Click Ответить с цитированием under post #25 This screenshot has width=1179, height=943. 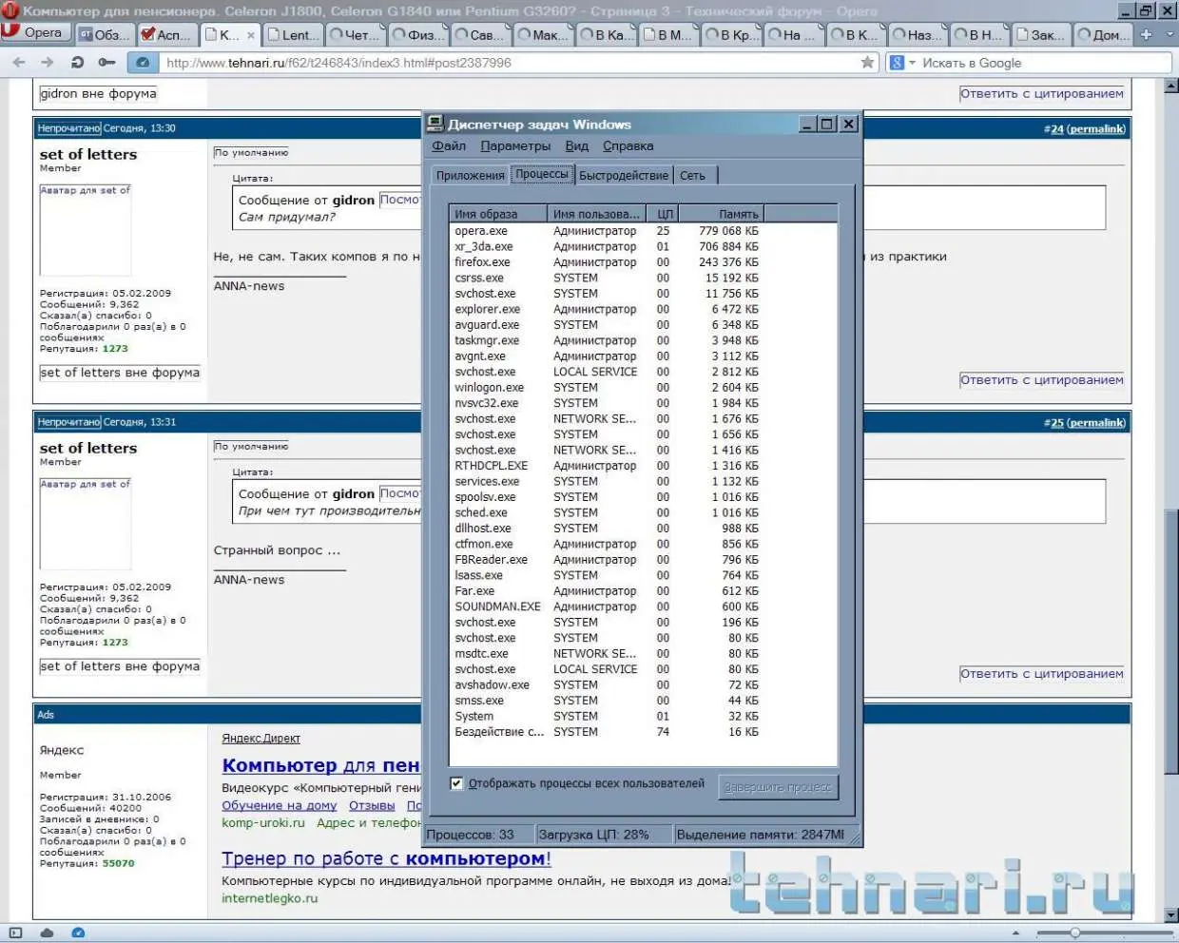(x=1041, y=673)
